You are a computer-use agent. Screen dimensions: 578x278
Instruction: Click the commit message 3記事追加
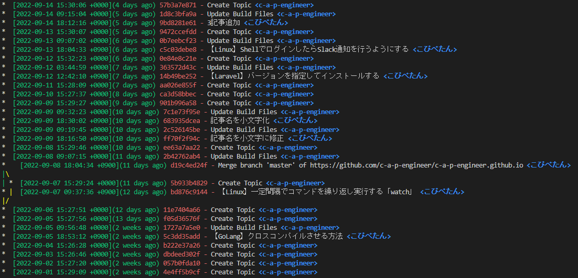pos(223,23)
